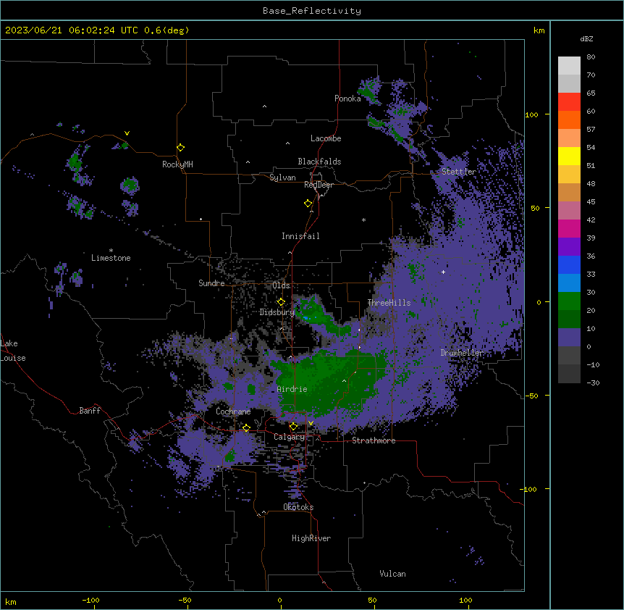Viewport: 624px width, 610px height.
Task: Select the Ponoka city label
Action: 347,99
